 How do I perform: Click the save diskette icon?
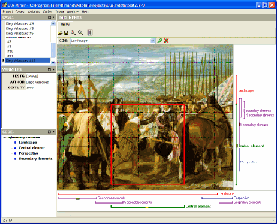pos(66,33)
